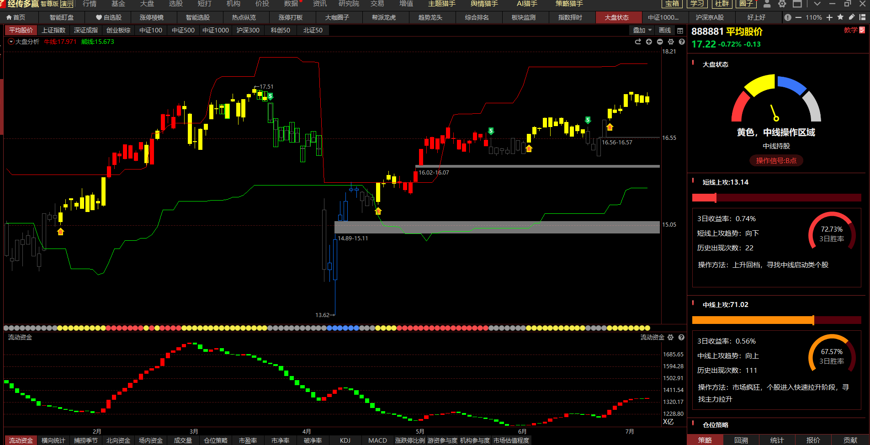The height and width of the screenshot is (445, 870).
Task: Click the 短线上攻 red progress bar
Action: [x=777, y=198]
